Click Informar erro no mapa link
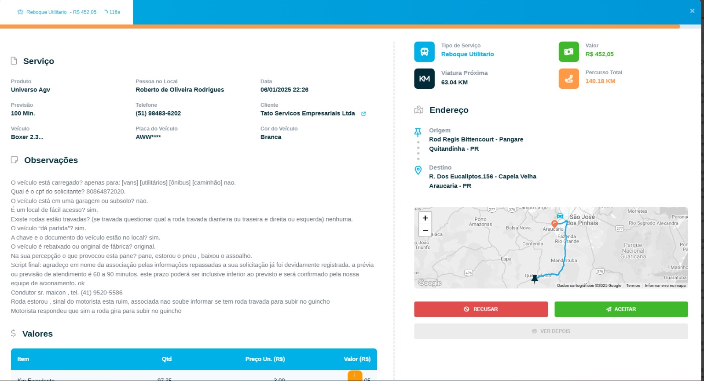Screen dimensions: 704x381 [x=665, y=286]
